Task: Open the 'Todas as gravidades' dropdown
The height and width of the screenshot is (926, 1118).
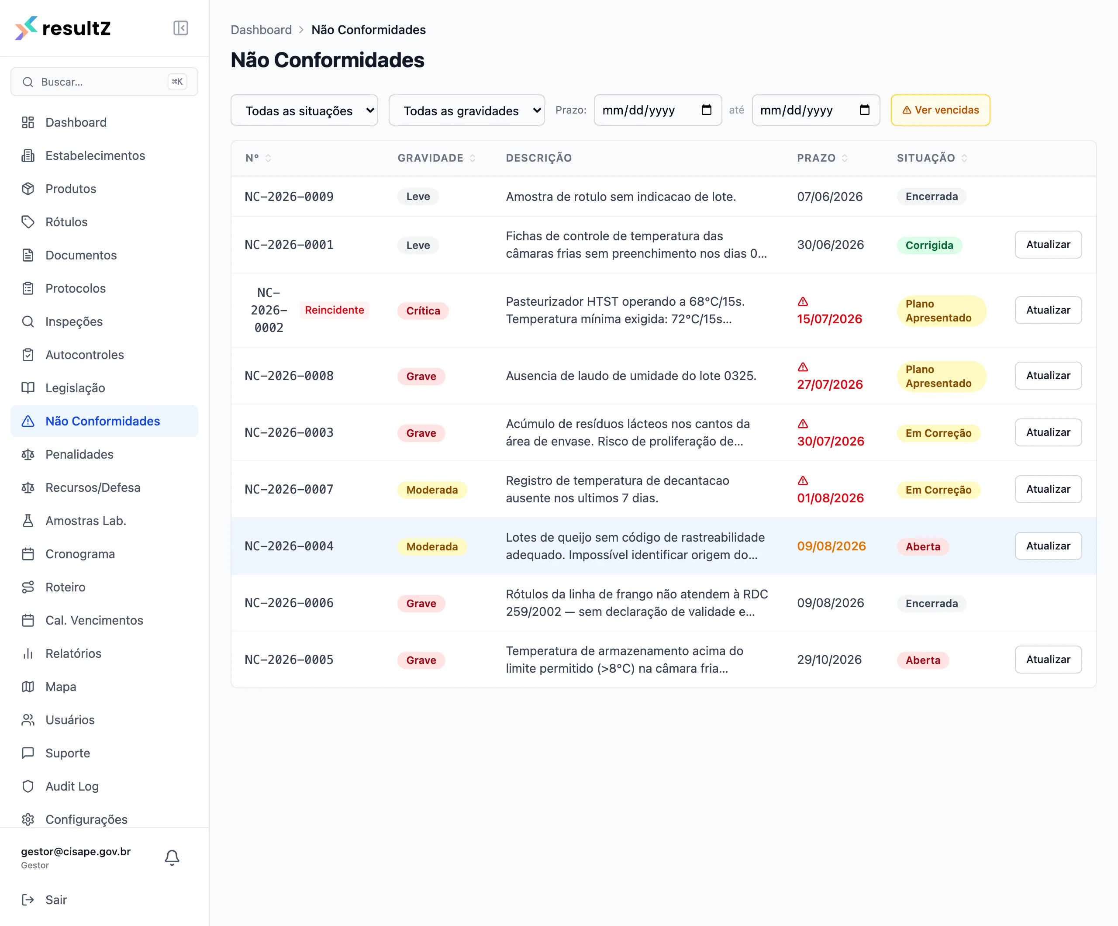Action: coord(466,110)
